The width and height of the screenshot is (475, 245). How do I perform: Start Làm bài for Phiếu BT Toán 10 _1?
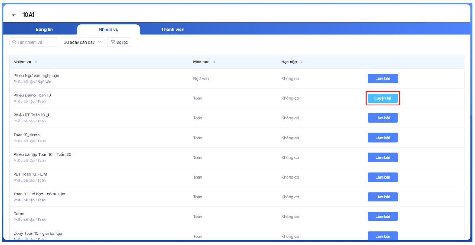coord(382,118)
